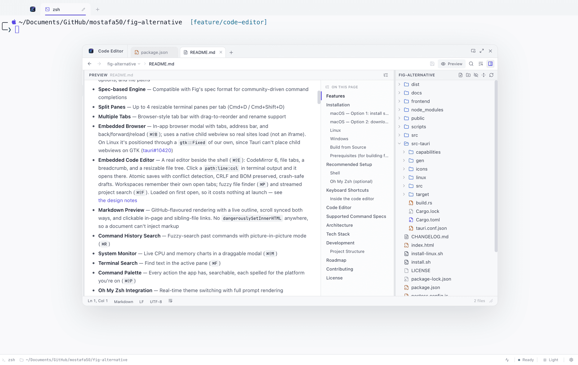Open the fig-alternative breadcrumb dropdown
The height and width of the screenshot is (365, 578).
coord(124,64)
